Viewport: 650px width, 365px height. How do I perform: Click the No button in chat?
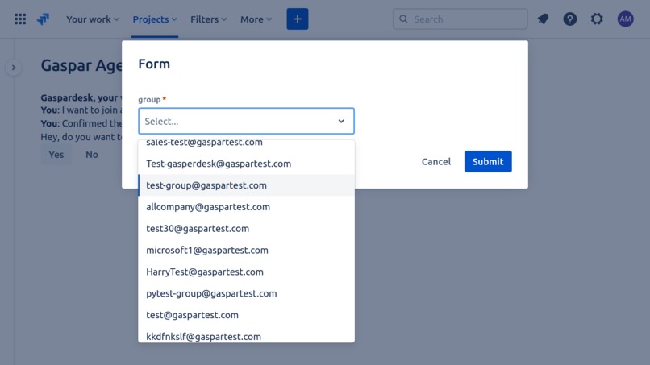[x=92, y=155]
